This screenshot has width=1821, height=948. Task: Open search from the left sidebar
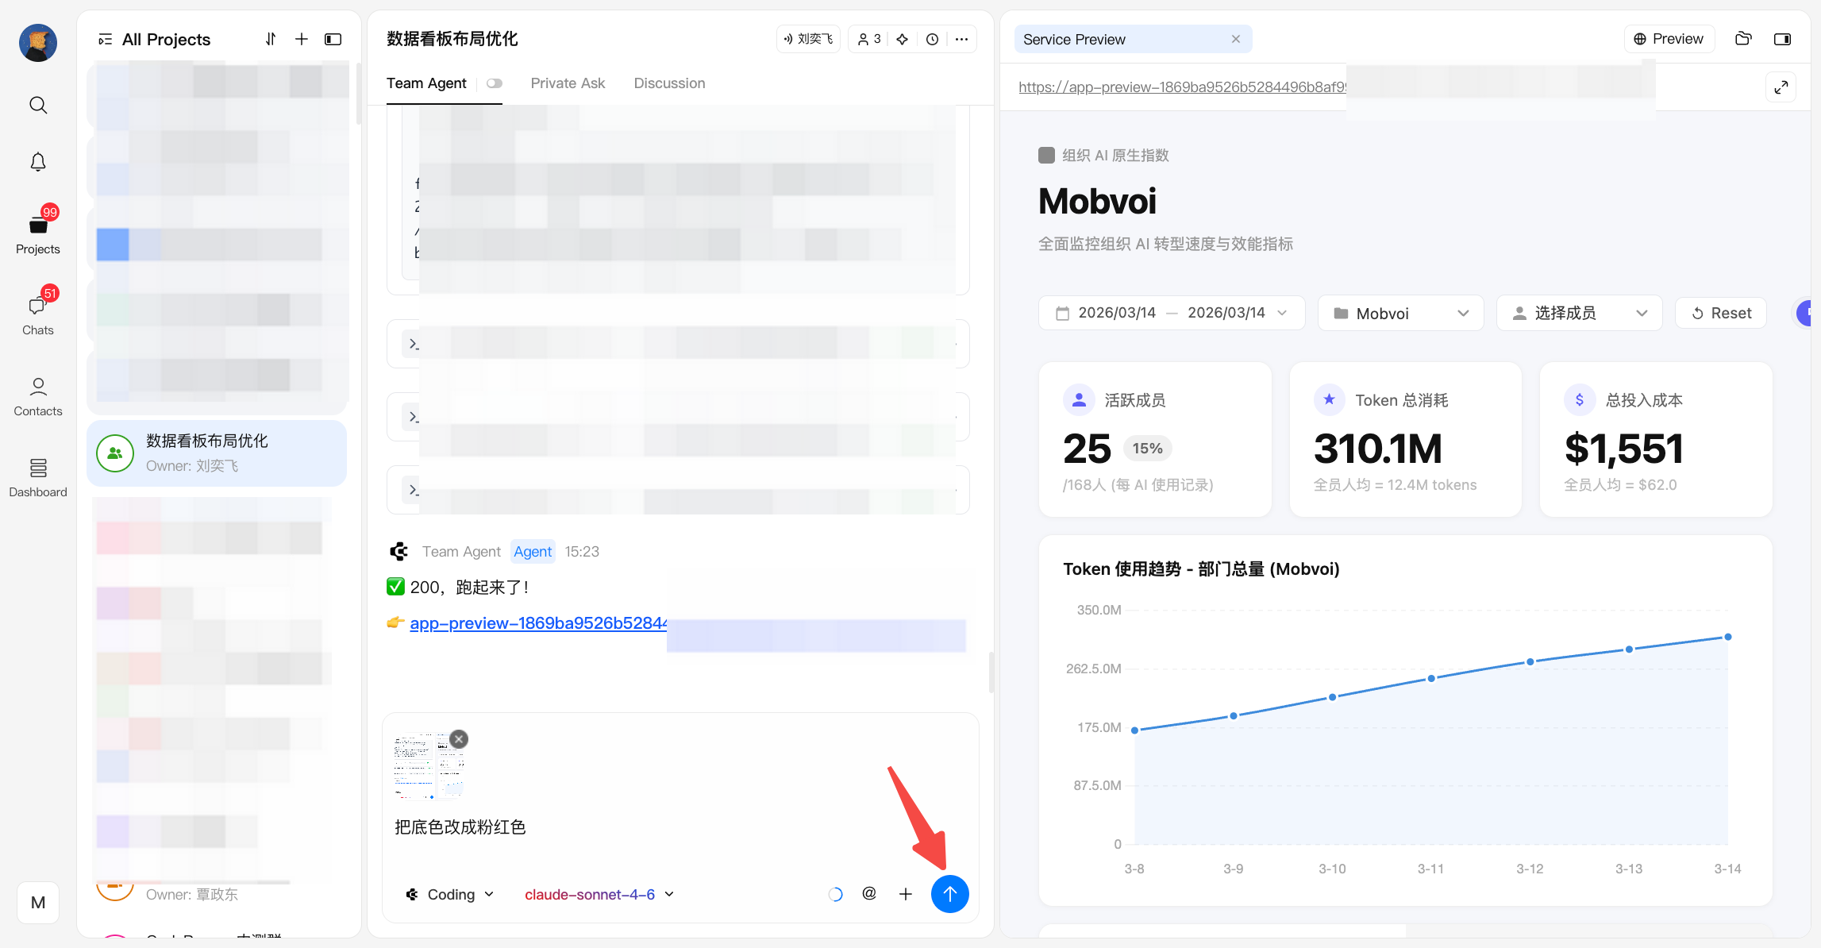pyautogui.click(x=38, y=105)
